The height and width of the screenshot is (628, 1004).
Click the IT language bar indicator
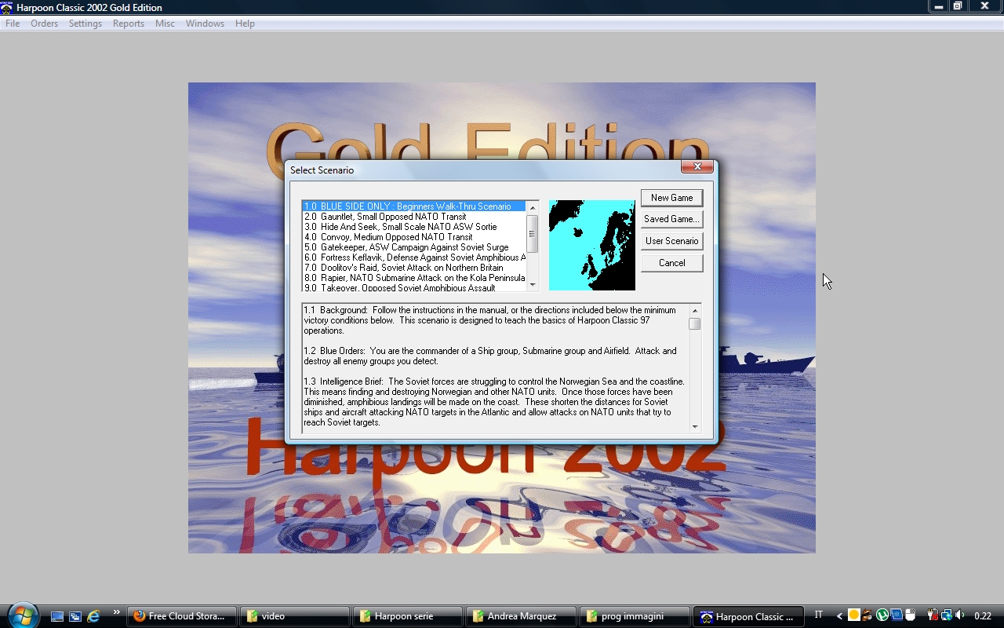click(819, 615)
